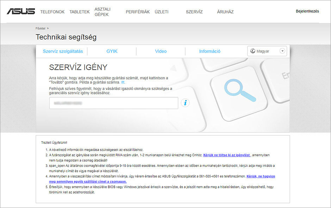Click the 'SZERVÍZ IGÉNY' heading
The image size is (331, 208).
click(x=78, y=67)
